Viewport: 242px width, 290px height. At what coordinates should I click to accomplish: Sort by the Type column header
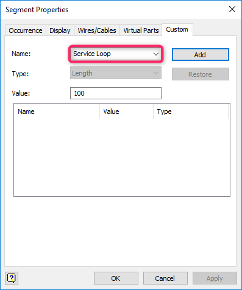coord(191,111)
